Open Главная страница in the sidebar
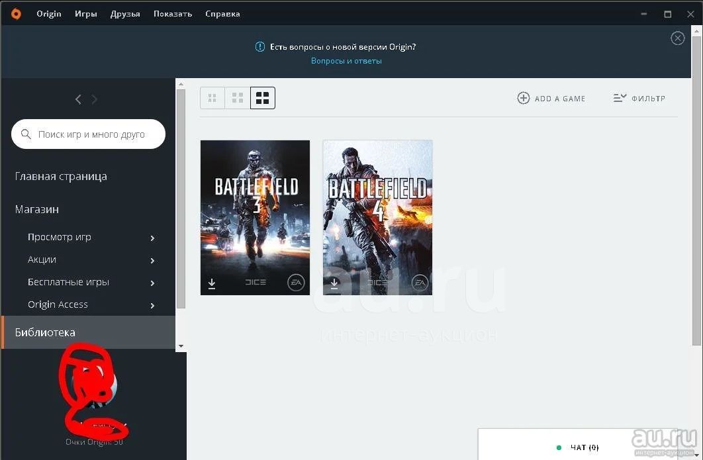This screenshot has height=460, width=703. pos(61,177)
